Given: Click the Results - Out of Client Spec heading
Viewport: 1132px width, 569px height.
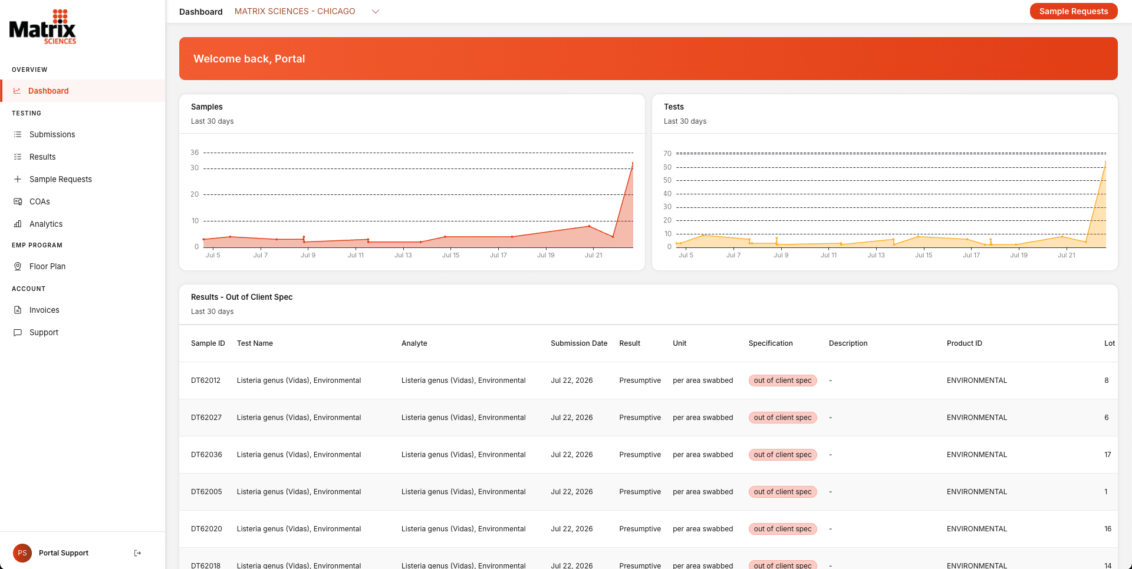Looking at the screenshot, I should click(242, 297).
